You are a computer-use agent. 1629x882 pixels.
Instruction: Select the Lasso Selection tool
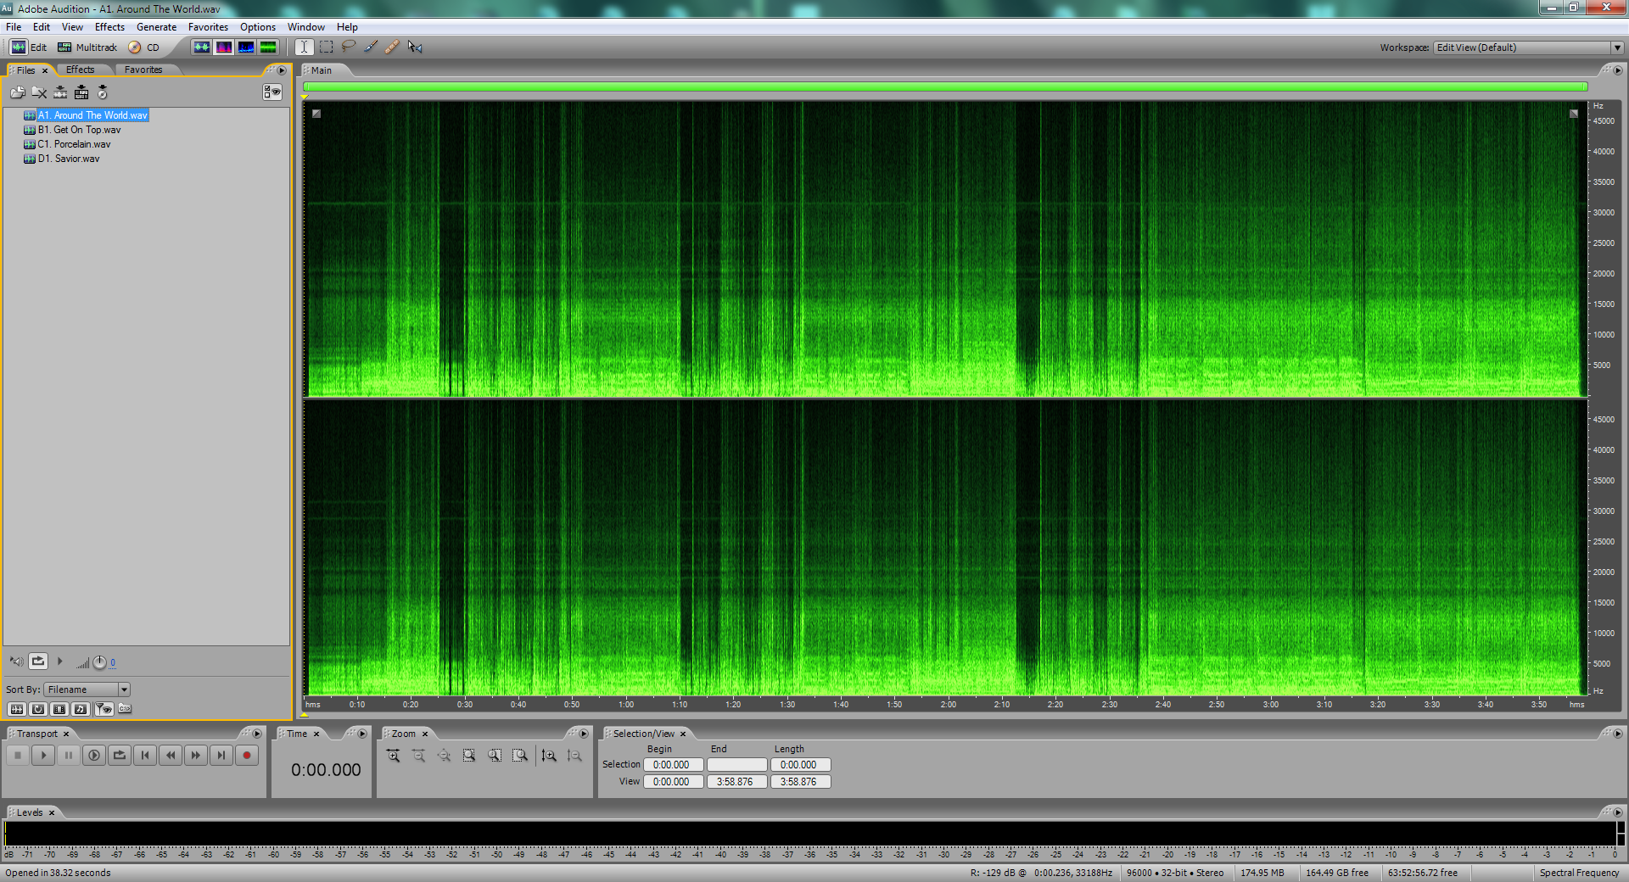[348, 47]
